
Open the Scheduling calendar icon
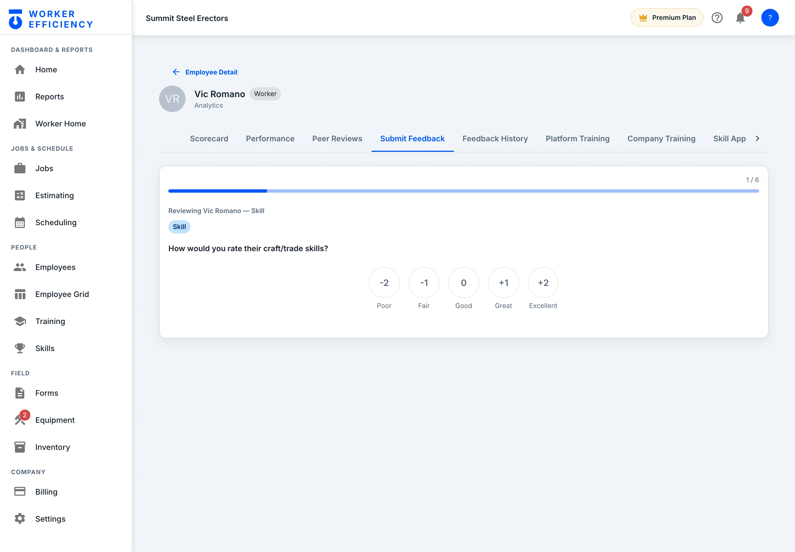click(x=20, y=222)
